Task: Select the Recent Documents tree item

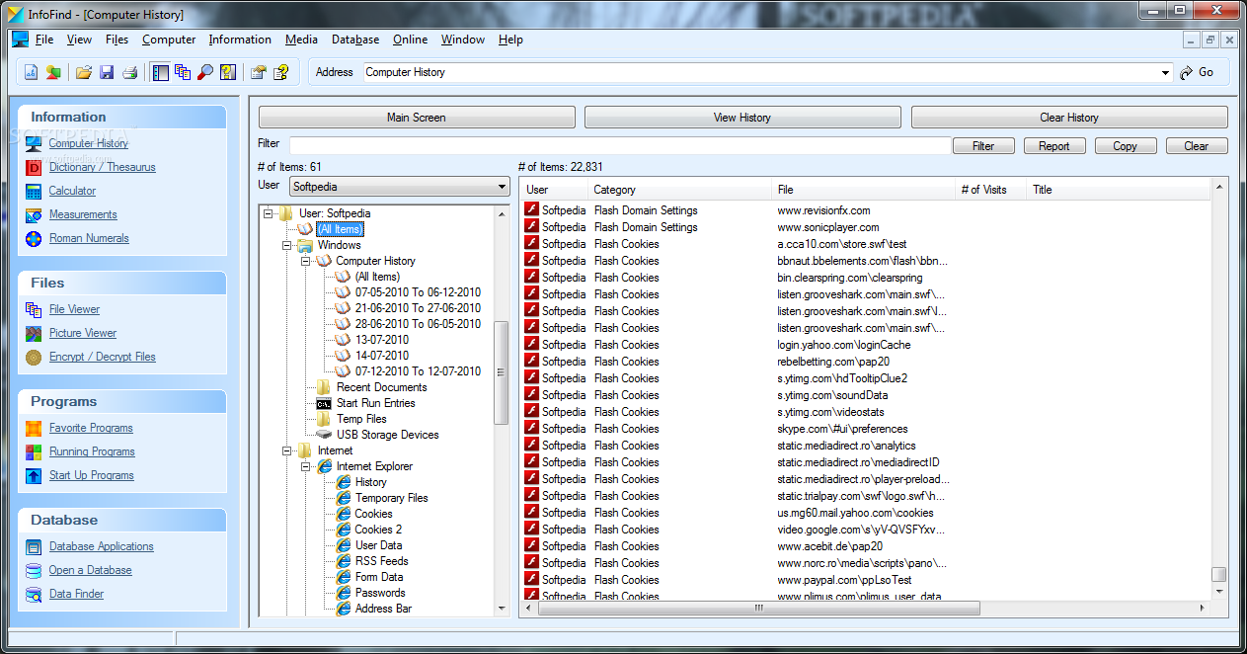Action: (x=381, y=387)
